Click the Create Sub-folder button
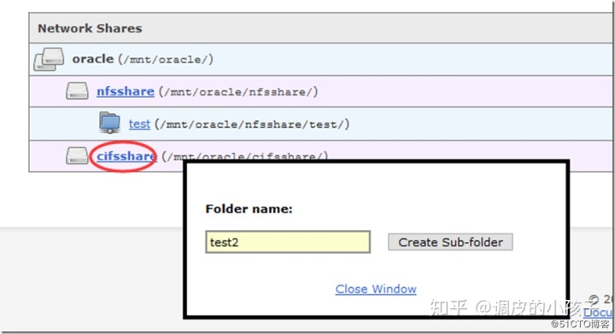 pos(450,242)
